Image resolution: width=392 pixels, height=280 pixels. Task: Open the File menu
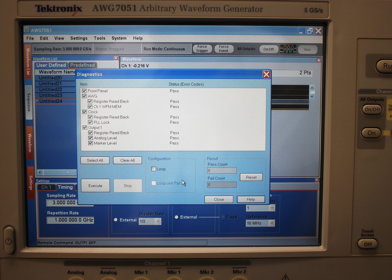(30, 38)
